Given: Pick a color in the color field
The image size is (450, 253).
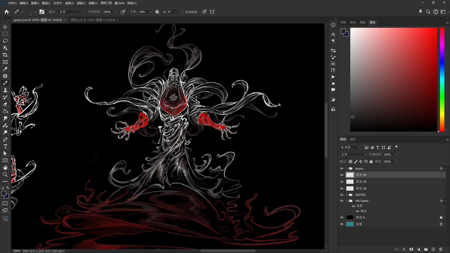Looking at the screenshot, I should coord(394,79).
